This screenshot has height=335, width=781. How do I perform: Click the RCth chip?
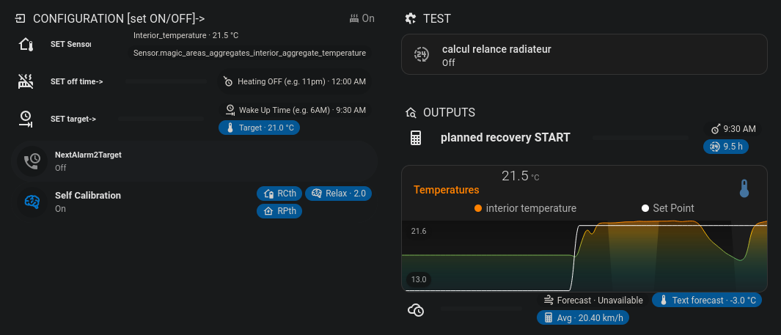point(279,194)
